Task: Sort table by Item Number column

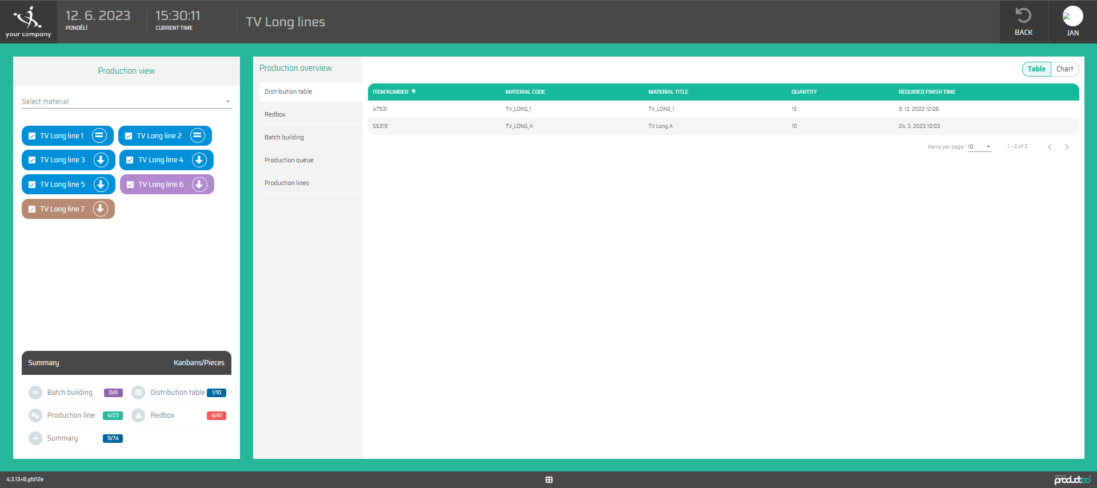Action: (x=391, y=92)
